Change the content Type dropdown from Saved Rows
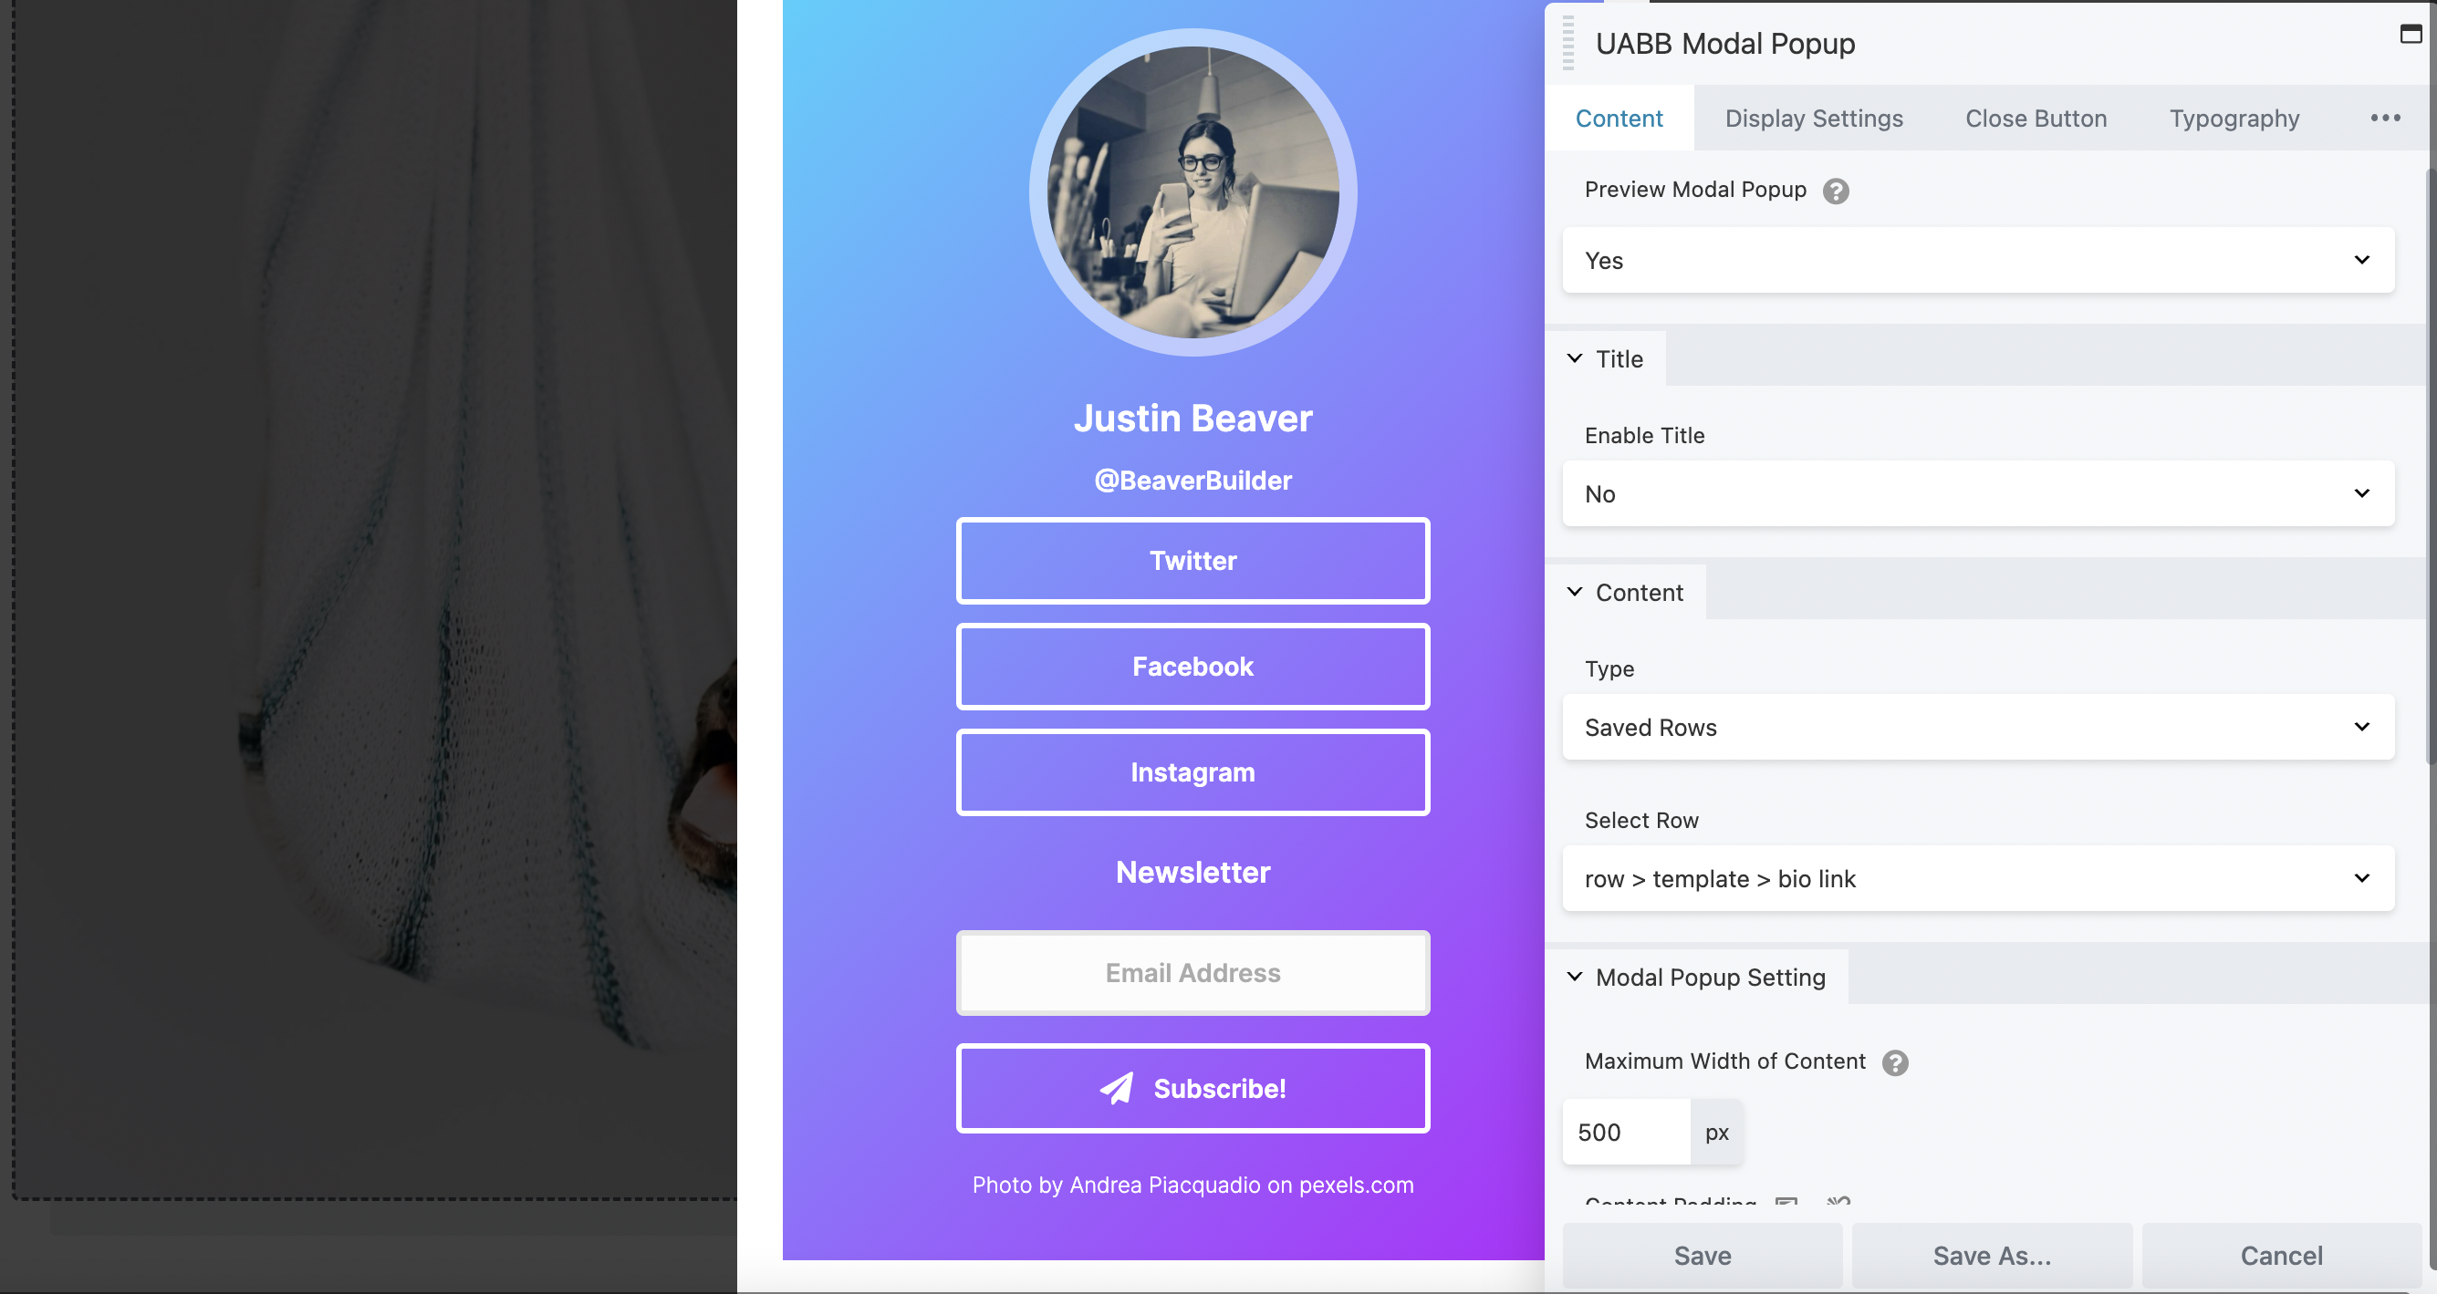 pyautogui.click(x=1978, y=727)
